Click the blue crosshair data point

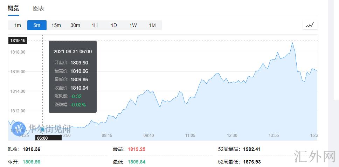[x=43, y=130]
